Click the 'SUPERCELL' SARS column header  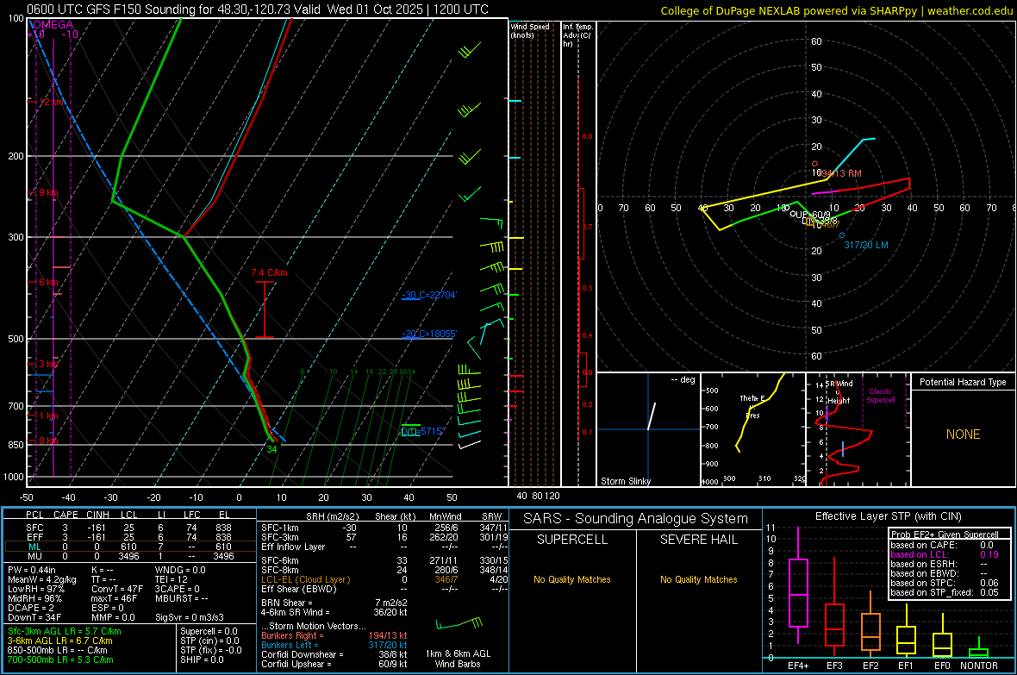pyautogui.click(x=572, y=540)
